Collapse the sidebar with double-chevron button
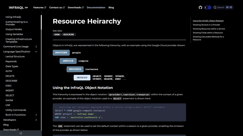 tap(21, 133)
